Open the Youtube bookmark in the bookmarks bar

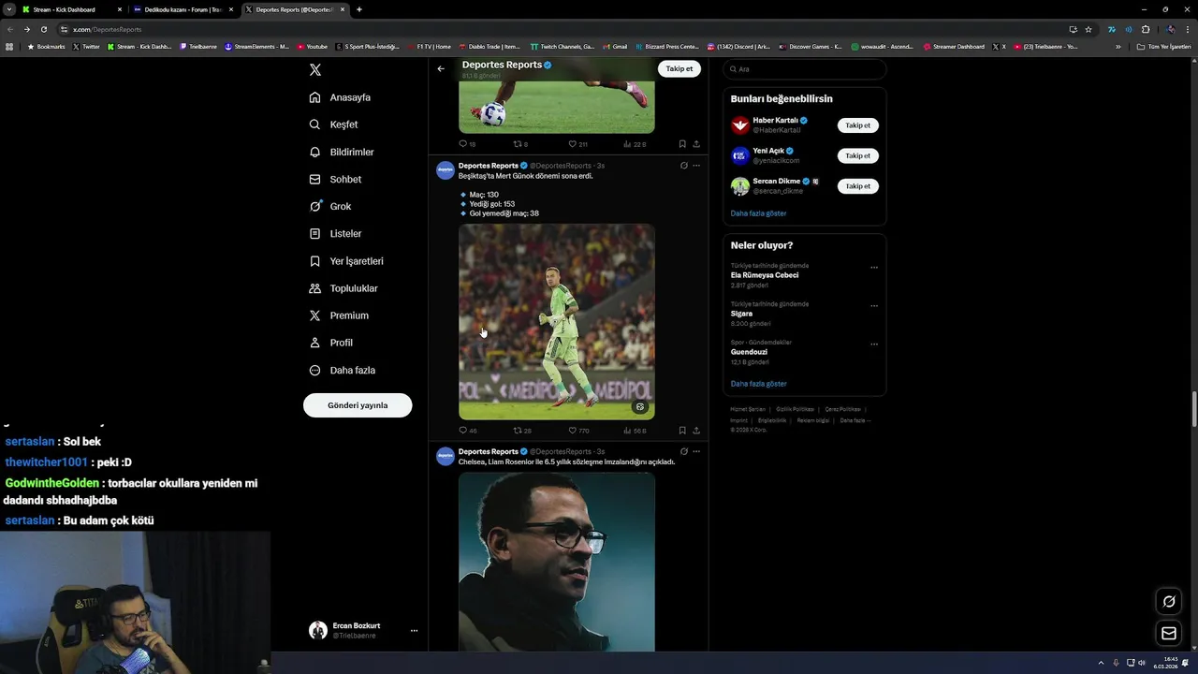tap(313, 46)
